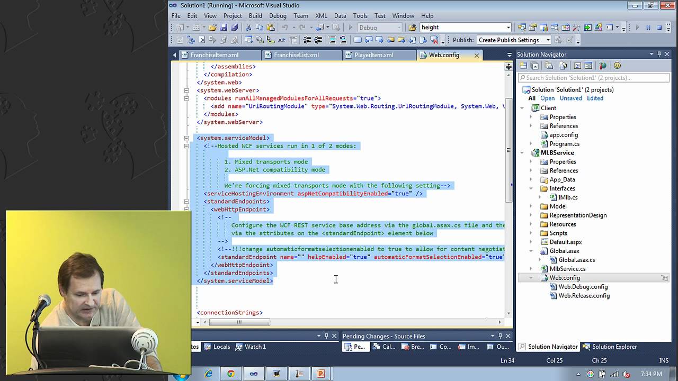Open the XML menu

pyautogui.click(x=321, y=16)
